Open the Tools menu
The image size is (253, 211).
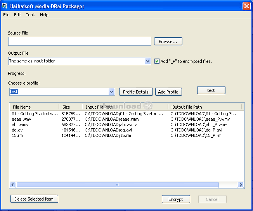31,15
